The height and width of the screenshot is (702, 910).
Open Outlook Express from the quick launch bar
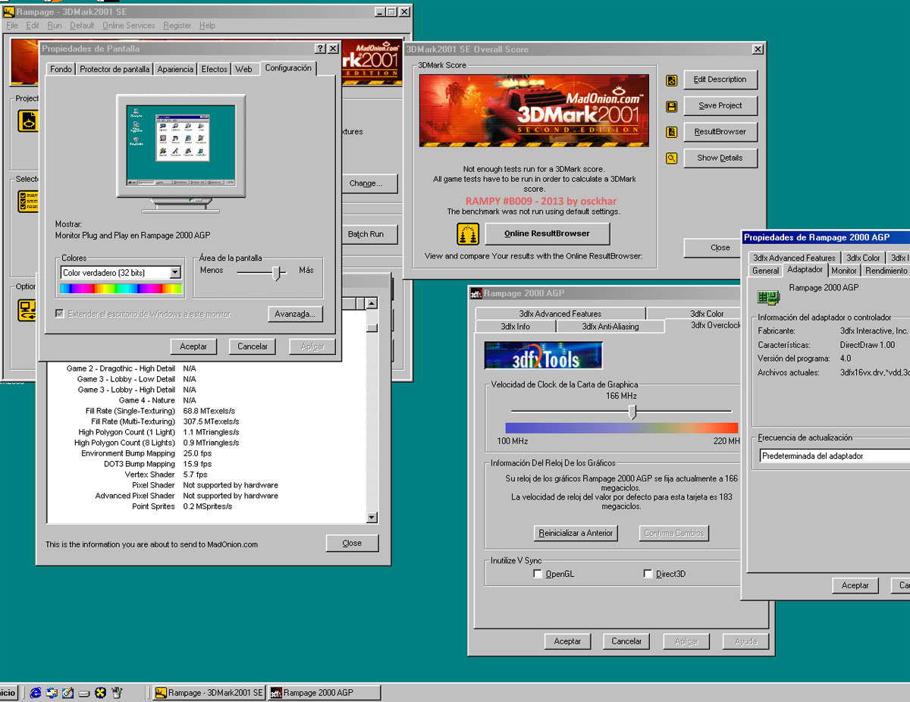click(x=52, y=692)
